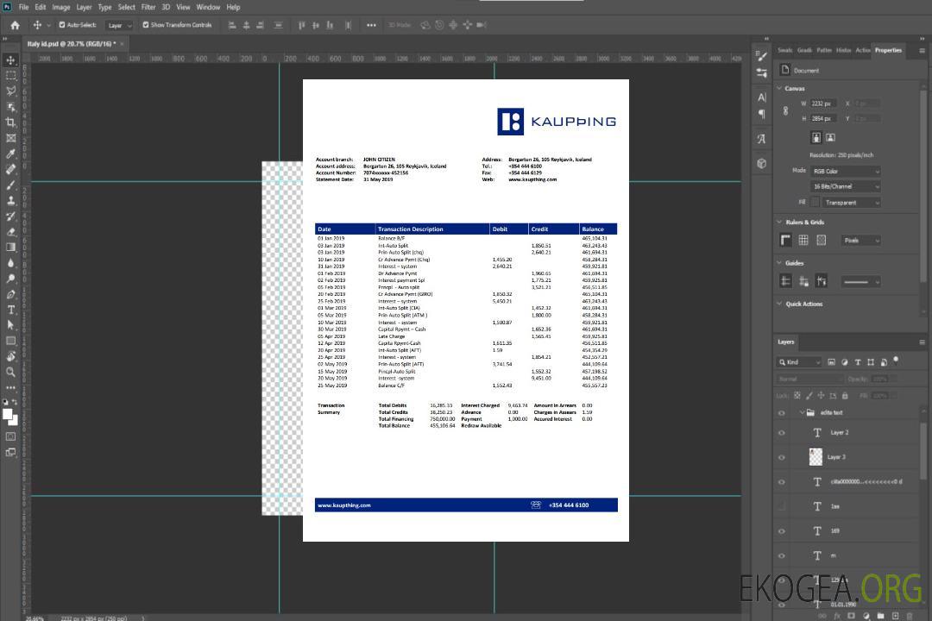
Task: Open the Image menu
Action: pyautogui.click(x=61, y=7)
